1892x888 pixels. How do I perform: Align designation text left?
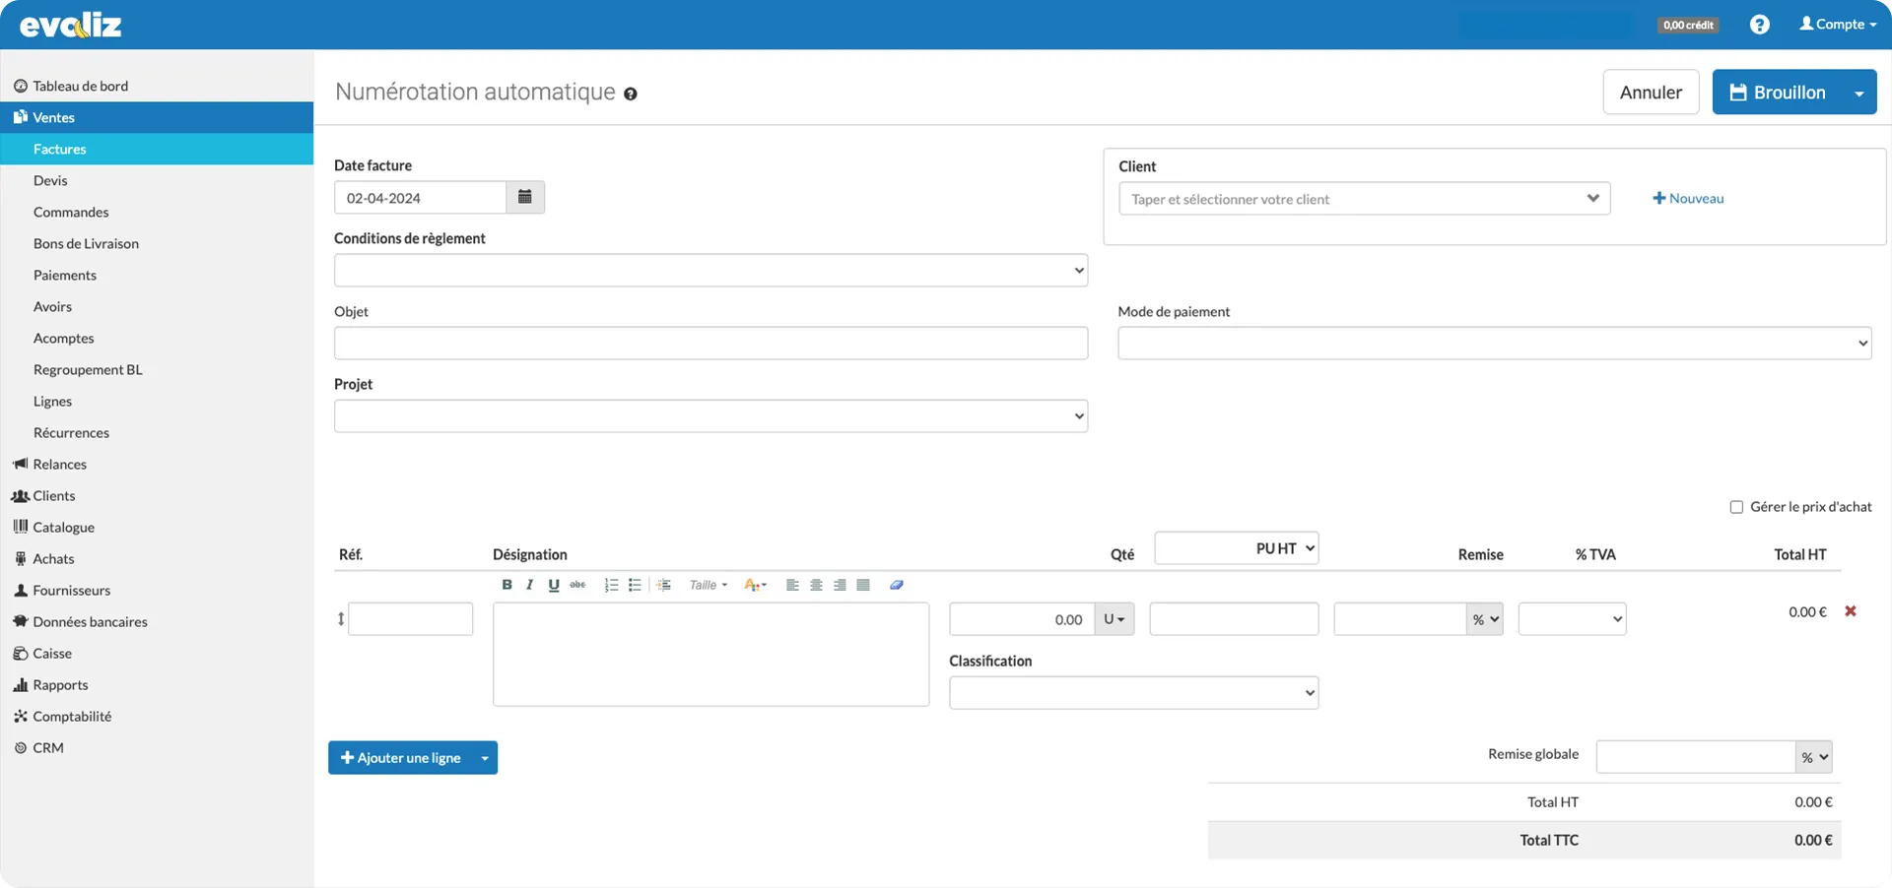792,585
